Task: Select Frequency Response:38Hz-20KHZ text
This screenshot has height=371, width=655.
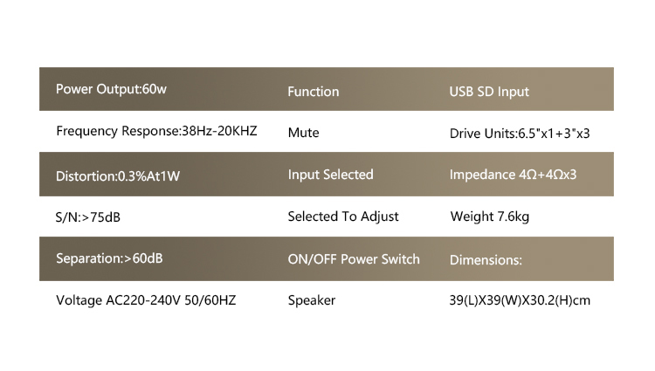Action: pos(156,132)
